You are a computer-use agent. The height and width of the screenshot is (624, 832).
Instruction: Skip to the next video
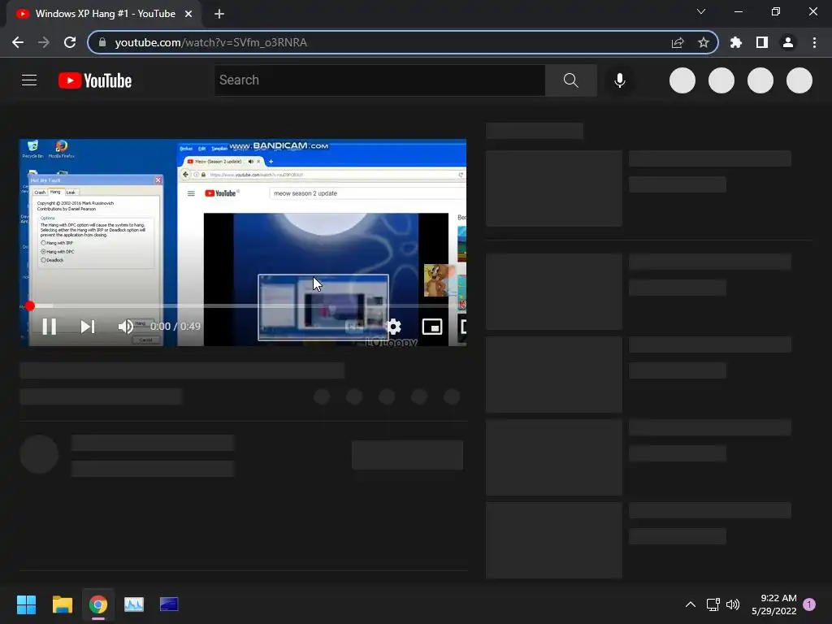(x=88, y=327)
